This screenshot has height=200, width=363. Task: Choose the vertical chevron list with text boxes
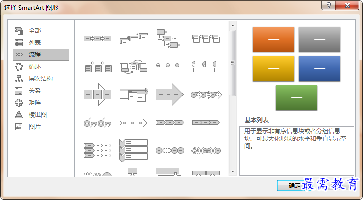[x=133, y=150]
